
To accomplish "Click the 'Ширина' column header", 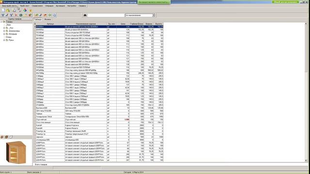I will click(x=149, y=24).
